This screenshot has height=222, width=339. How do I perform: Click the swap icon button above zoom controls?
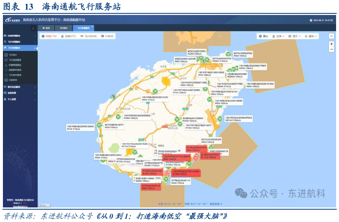tap(332, 36)
